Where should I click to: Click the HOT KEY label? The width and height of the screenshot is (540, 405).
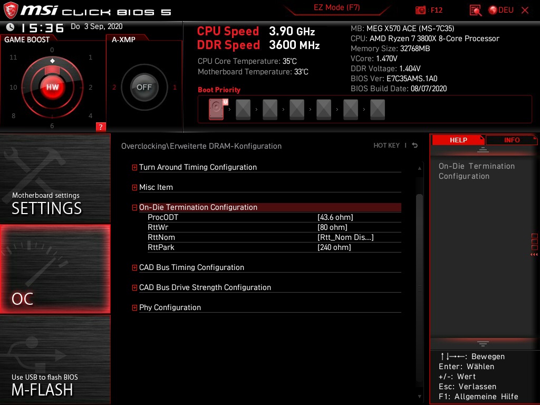click(387, 146)
